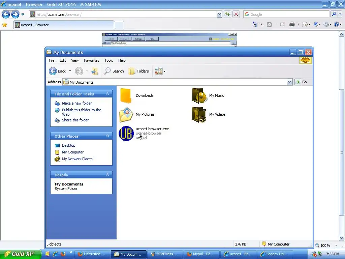Click the Google search magnifier button
Screen dimensions: 345x259
pyautogui.click(x=334, y=14)
